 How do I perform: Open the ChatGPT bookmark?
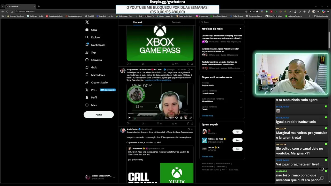pos(89,16)
